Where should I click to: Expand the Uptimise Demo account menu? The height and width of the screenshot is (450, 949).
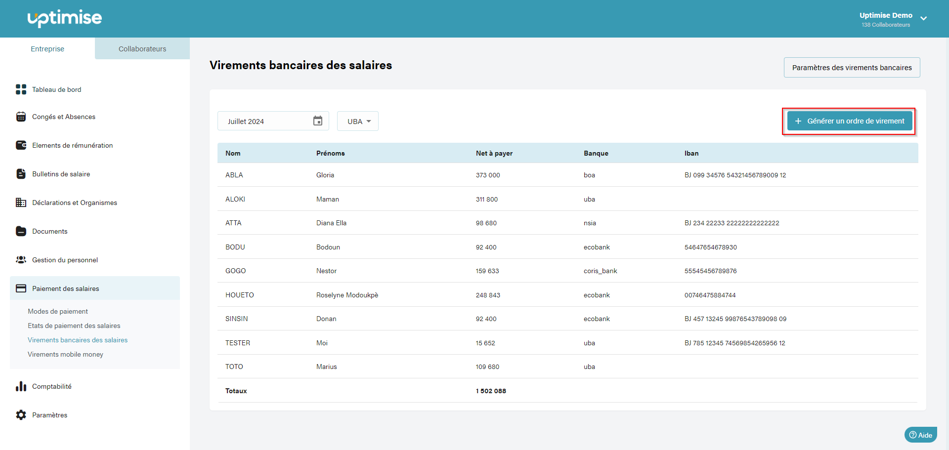tap(923, 19)
